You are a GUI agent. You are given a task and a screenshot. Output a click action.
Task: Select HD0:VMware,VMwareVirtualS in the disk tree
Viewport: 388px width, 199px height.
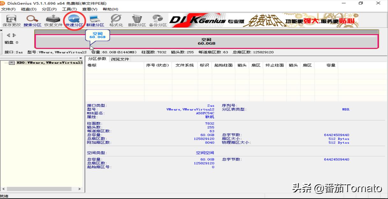[x=49, y=63]
